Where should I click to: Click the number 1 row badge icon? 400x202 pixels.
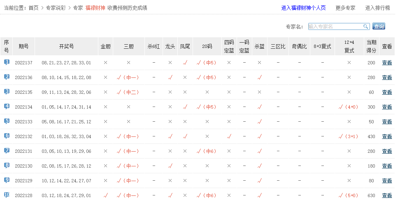click(x=7, y=62)
